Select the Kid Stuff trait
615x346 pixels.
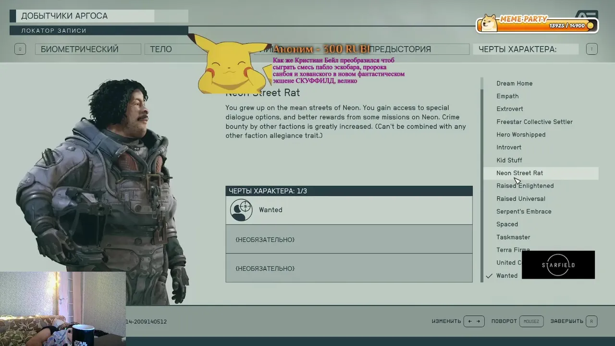click(x=509, y=161)
